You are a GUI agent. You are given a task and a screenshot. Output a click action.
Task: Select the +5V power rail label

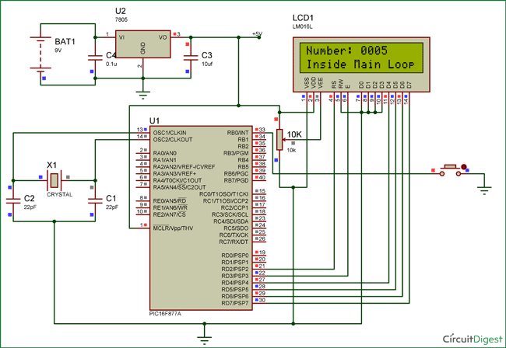pyautogui.click(x=257, y=33)
